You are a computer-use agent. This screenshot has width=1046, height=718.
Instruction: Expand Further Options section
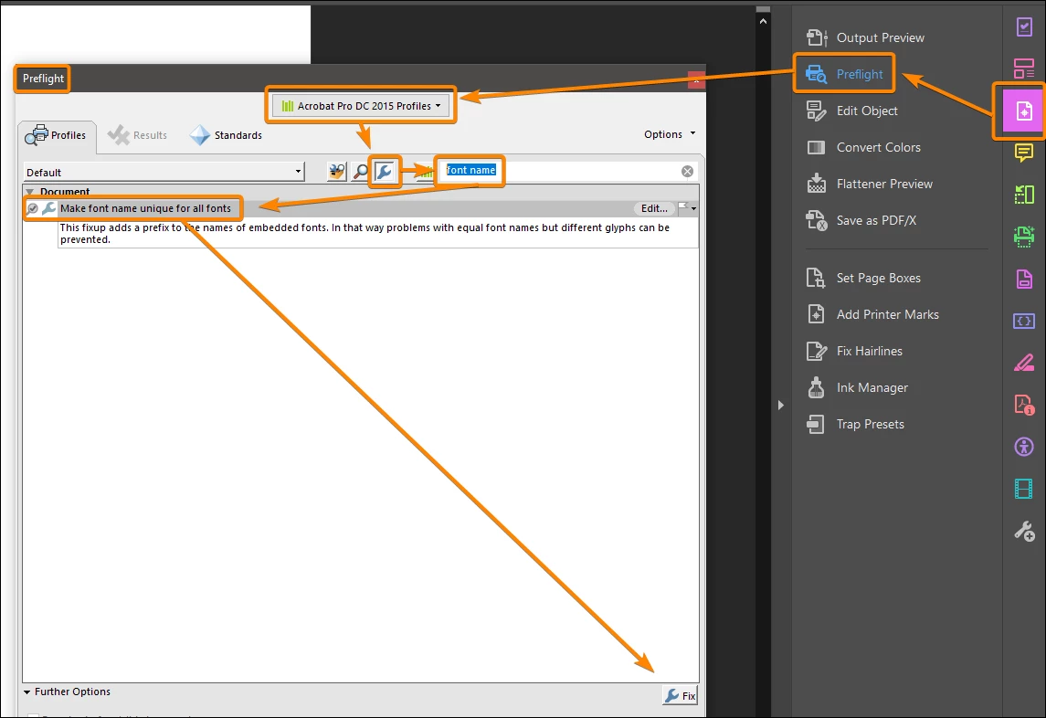67,692
